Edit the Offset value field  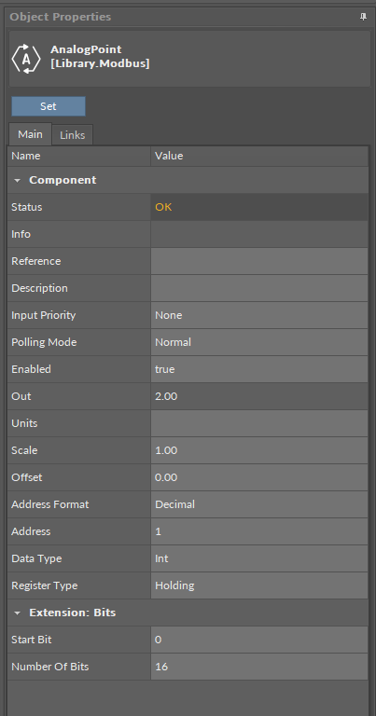[259, 477]
